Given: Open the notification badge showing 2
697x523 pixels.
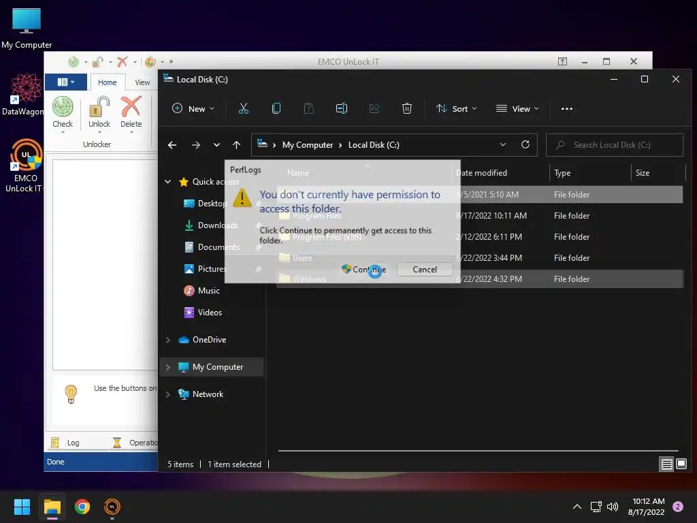Looking at the screenshot, I should click(x=678, y=507).
